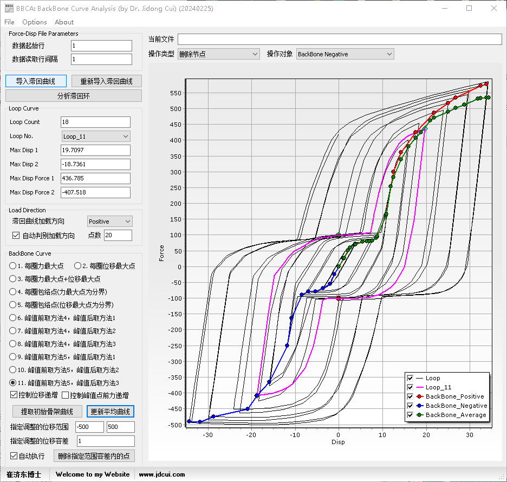This screenshot has width=507, height=482.
Task: Click the 导入滞回曲线 button
Action: click(x=36, y=81)
